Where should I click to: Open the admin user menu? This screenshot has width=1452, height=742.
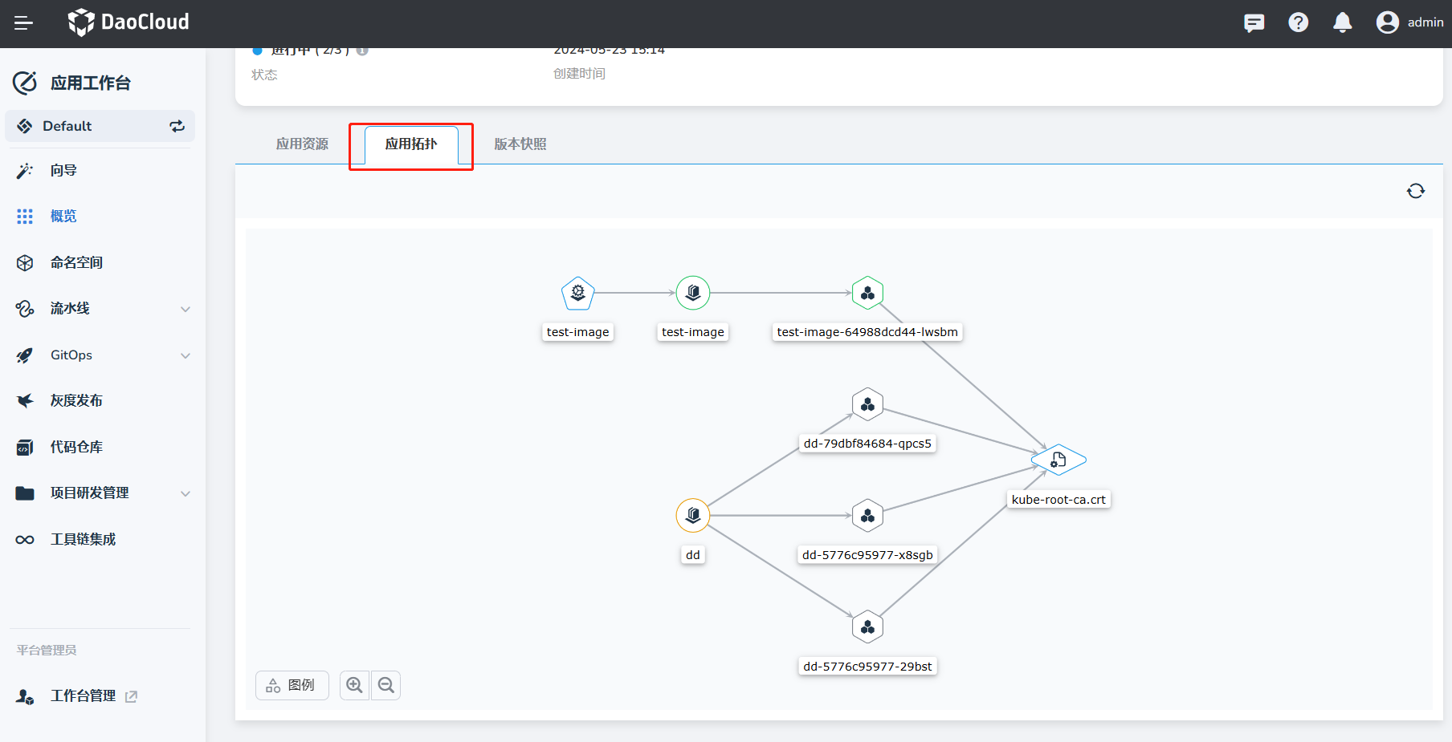point(1409,22)
